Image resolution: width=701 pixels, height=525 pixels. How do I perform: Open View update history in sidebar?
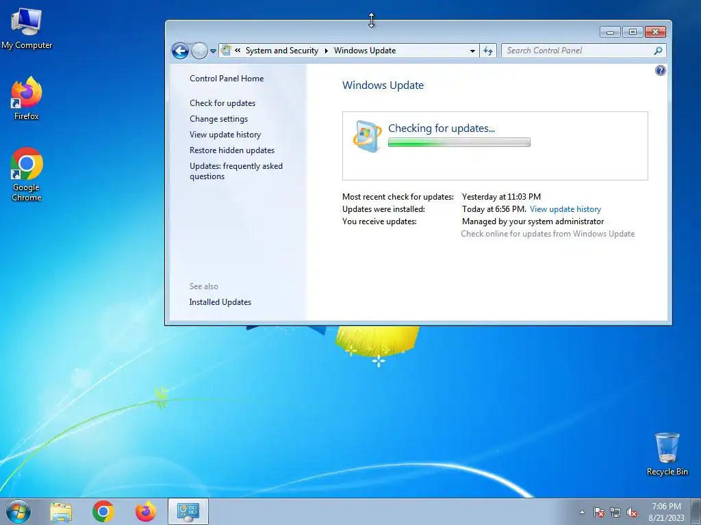(x=225, y=135)
